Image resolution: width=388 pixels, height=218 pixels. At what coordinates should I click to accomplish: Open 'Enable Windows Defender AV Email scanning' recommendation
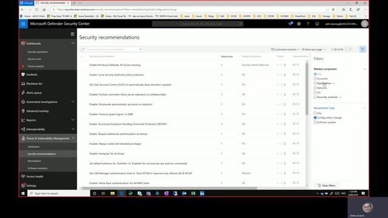coord(115,65)
